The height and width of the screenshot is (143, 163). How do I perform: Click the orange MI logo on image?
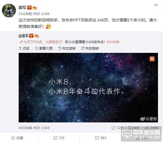[x=152, y=59]
